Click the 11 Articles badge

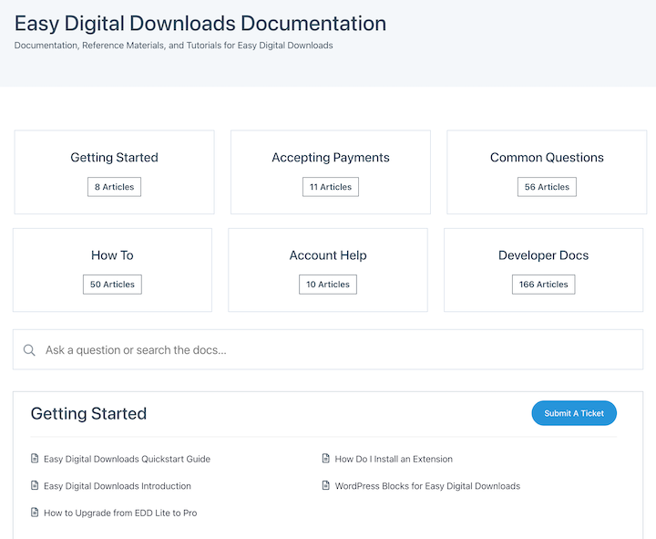click(331, 187)
